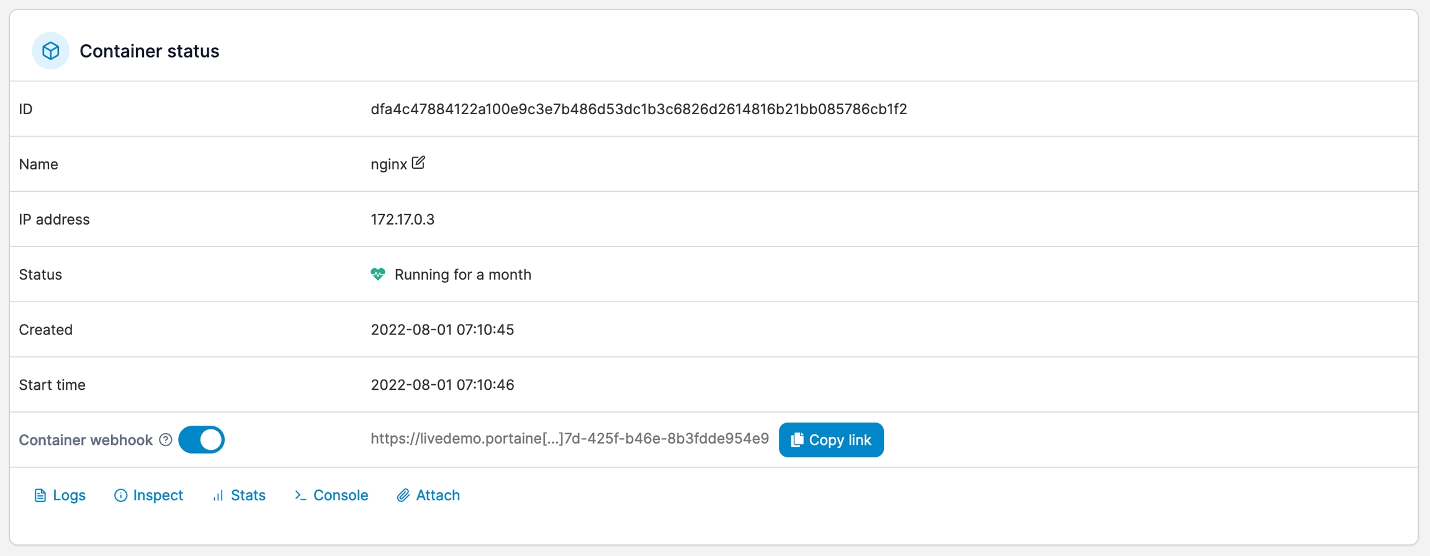View container Stats

tap(239, 495)
